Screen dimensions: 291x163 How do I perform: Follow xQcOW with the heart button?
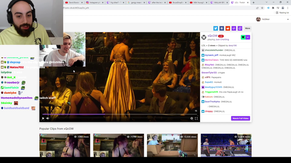(x=243, y=37)
